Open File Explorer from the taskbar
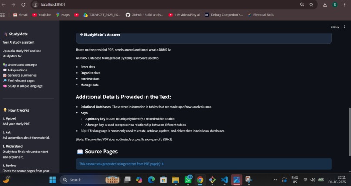 [176, 180]
